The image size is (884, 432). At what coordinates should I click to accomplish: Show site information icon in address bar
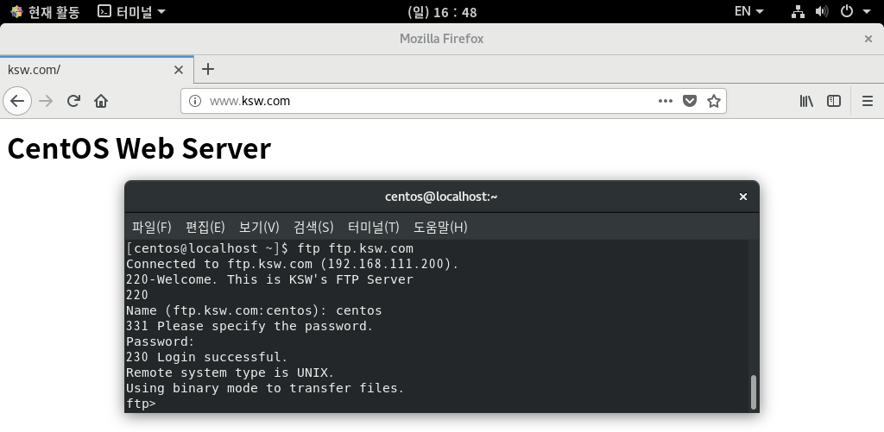coord(195,101)
